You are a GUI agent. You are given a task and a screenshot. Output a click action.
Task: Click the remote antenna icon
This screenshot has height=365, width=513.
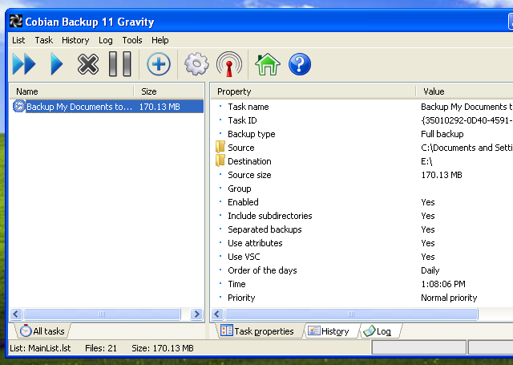(229, 64)
